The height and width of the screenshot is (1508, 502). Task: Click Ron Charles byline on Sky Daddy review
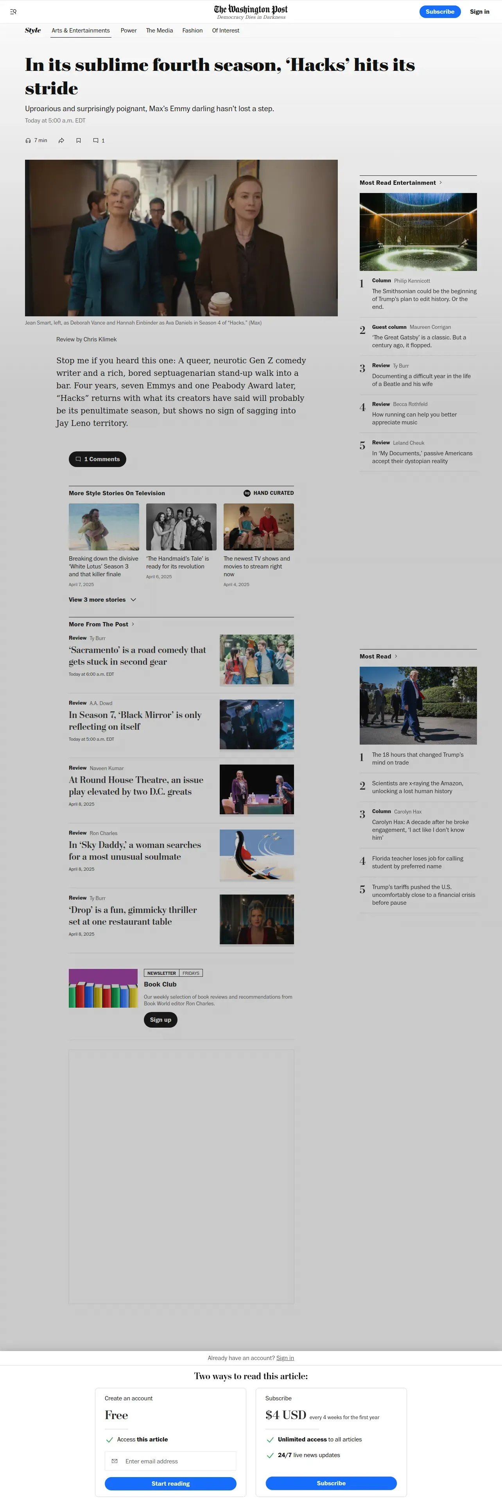[104, 833]
